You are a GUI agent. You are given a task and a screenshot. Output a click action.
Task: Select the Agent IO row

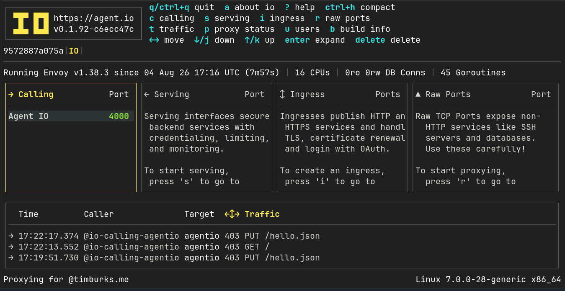pyautogui.click(x=71, y=116)
